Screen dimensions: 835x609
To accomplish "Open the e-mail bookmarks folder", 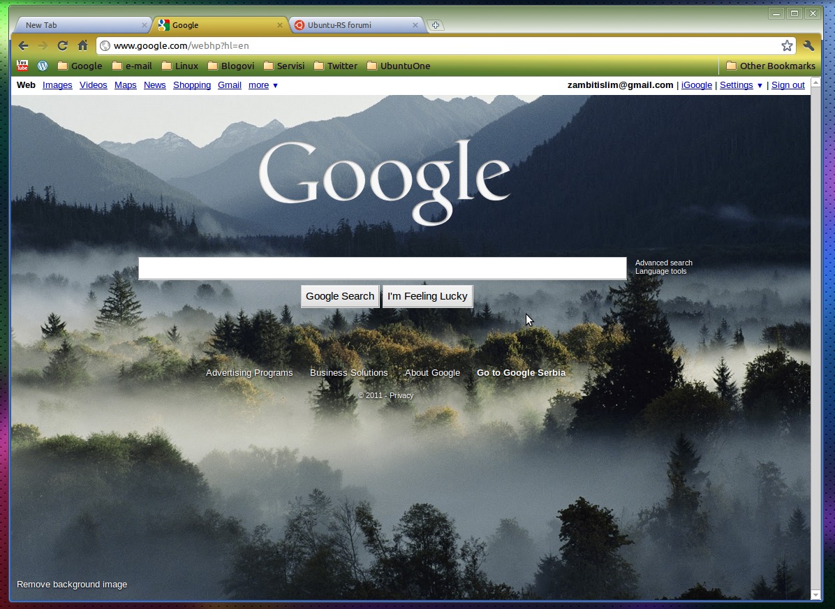I will point(132,66).
